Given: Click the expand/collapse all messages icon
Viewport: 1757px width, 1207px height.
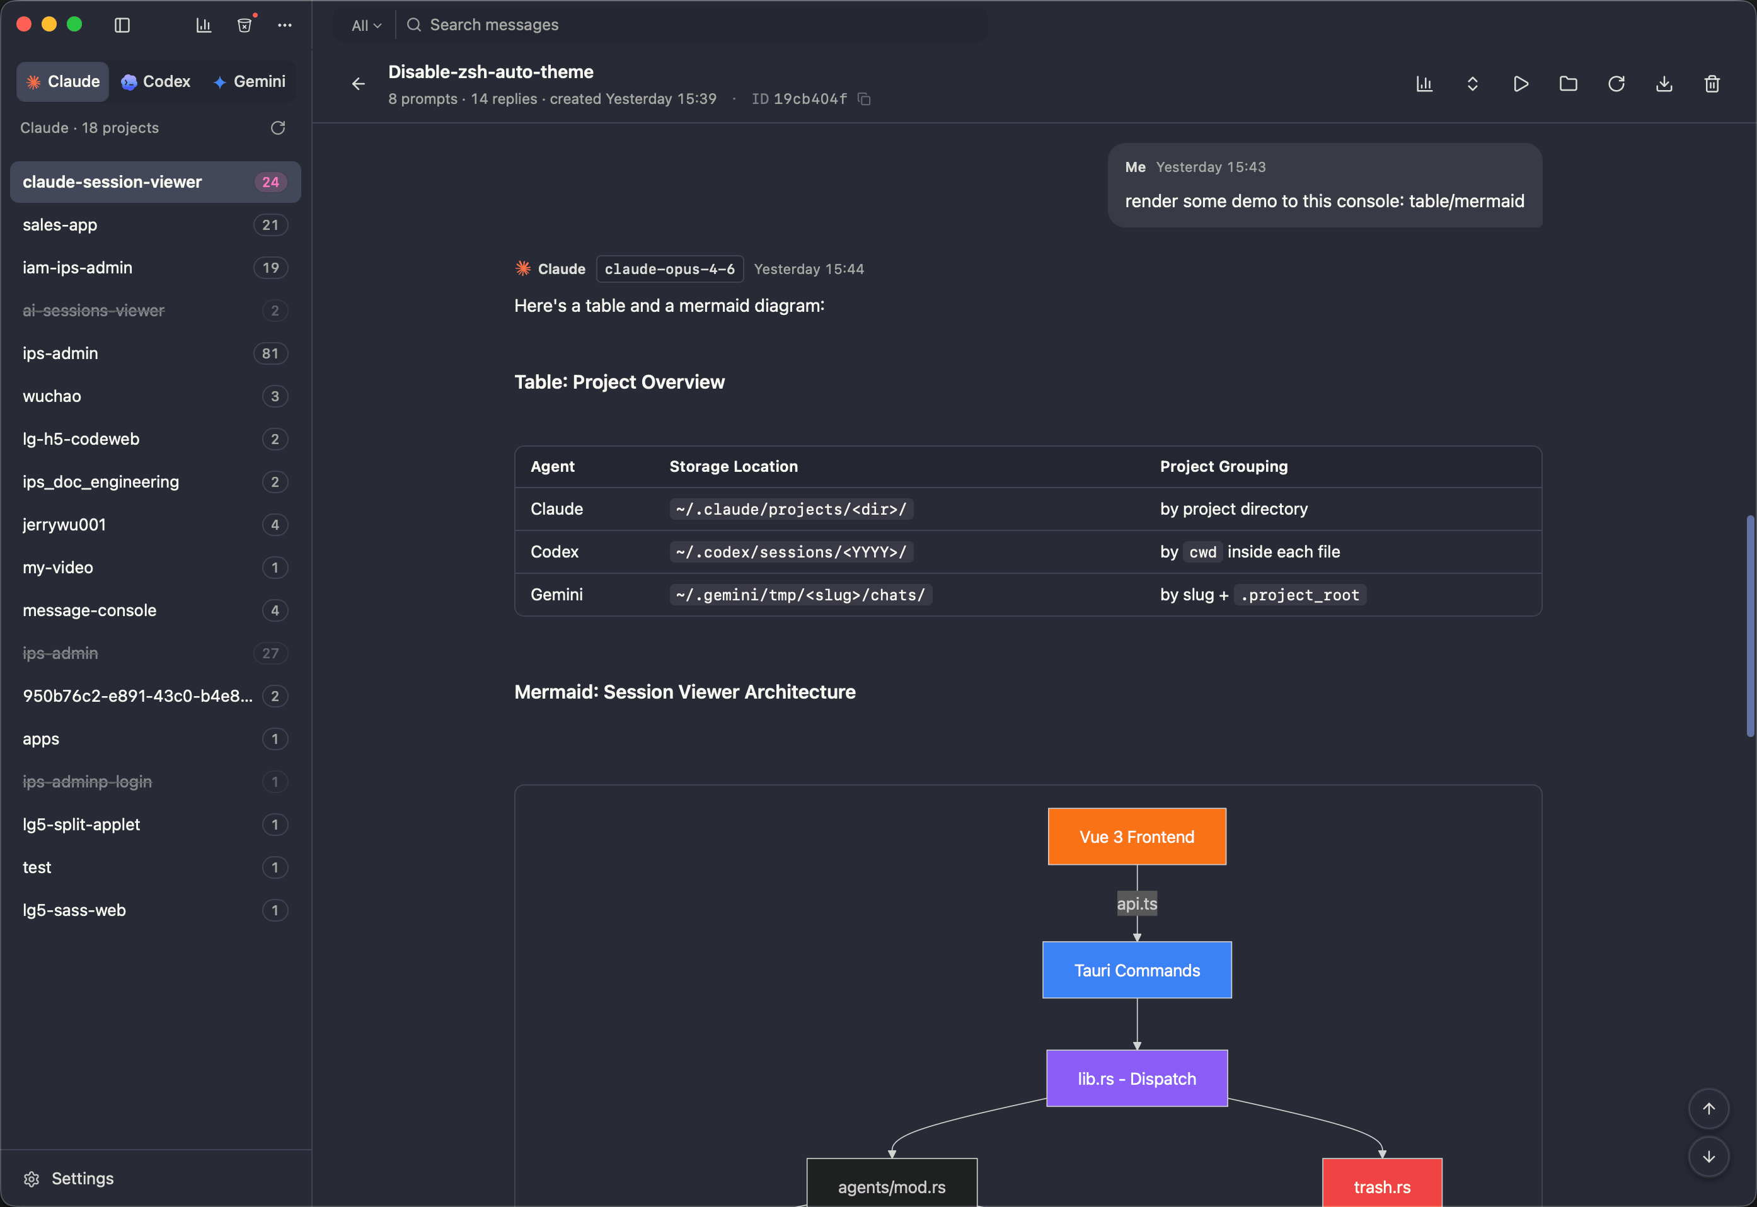Looking at the screenshot, I should [x=1472, y=84].
